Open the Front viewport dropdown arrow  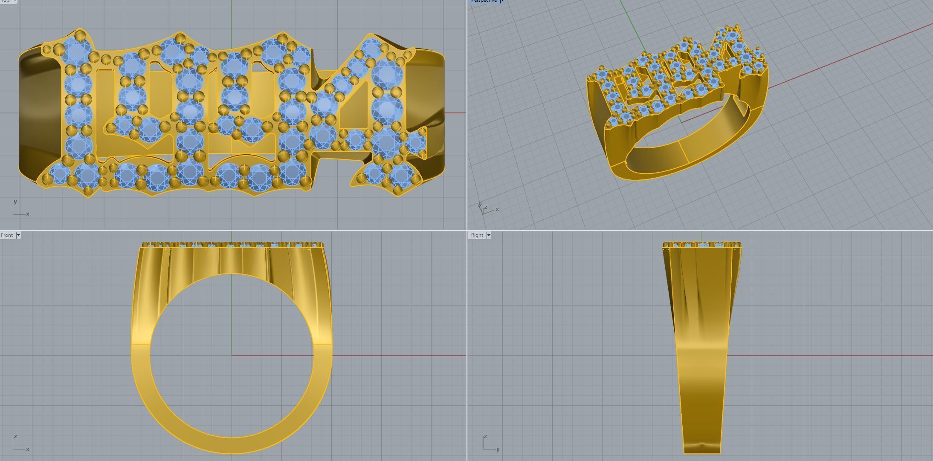(x=18, y=235)
